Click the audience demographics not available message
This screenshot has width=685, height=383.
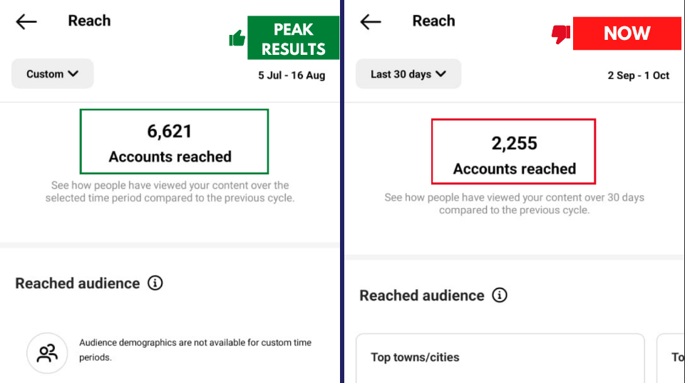click(195, 350)
